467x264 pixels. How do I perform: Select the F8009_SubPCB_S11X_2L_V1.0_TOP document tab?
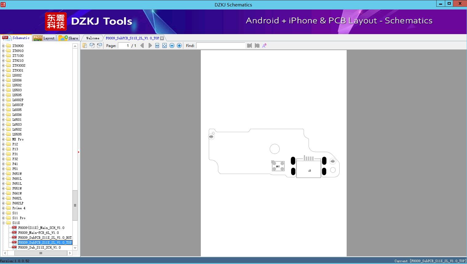[x=132, y=38]
